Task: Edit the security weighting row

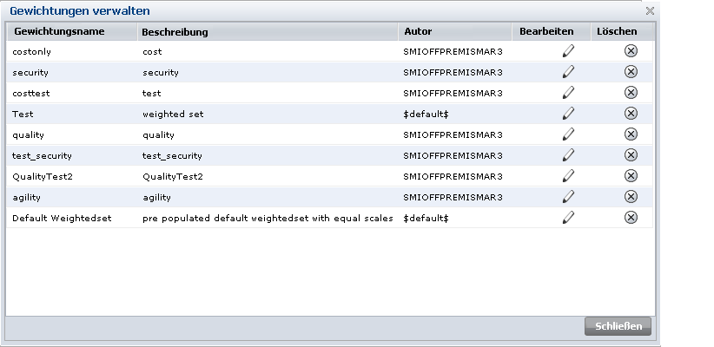Action: tap(568, 72)
